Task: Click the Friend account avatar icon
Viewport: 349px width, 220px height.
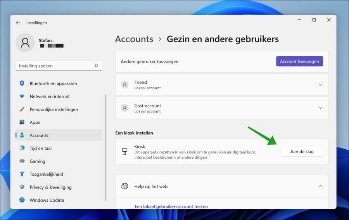Action: coord(124,85)
